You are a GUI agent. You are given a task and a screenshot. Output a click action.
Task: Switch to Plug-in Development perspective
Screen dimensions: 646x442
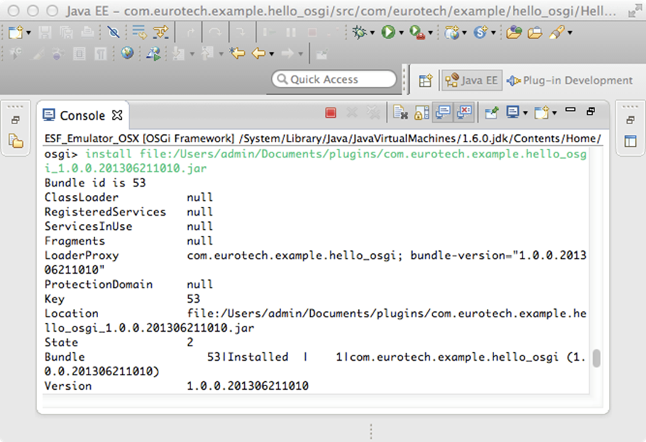[570, 81]
